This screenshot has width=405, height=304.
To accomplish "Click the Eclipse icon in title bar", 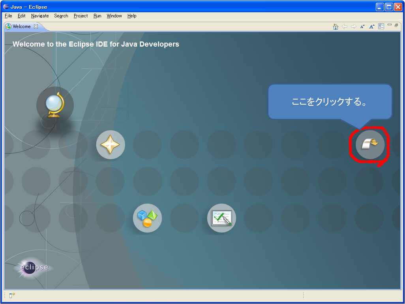I will [x=6, y=7].
